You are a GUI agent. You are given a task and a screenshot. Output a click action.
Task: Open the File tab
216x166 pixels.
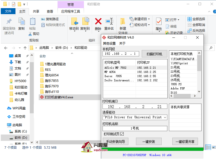click(8, 11)
